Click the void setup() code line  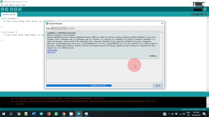(x=9, y=19)
